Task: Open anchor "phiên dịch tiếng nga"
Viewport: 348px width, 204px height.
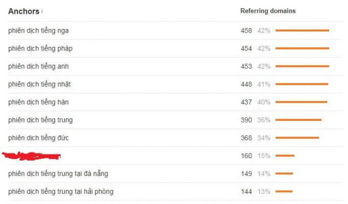Action: tap(38, 31)
